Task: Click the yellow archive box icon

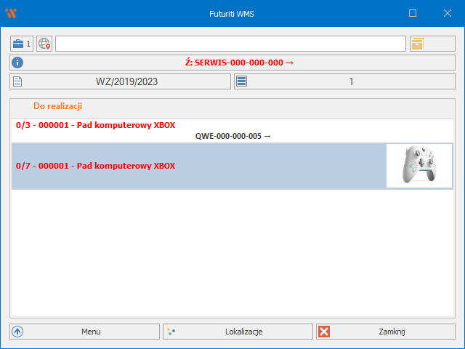Action: pos(417,44)
